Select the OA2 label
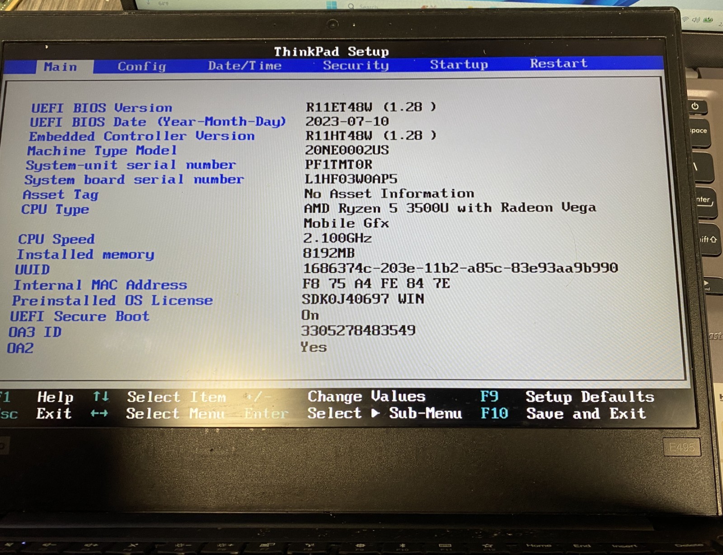 20,348
